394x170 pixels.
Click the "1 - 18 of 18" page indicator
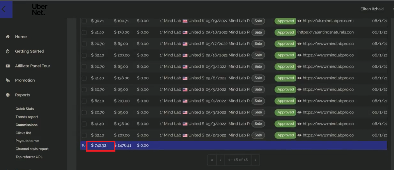(238, 160)
